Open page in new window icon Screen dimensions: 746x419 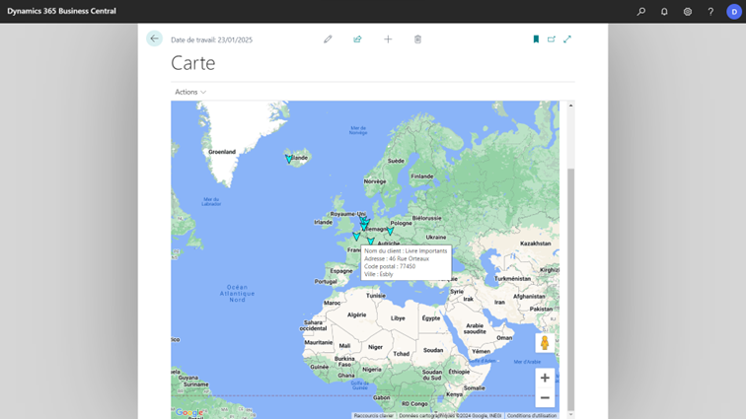pos(552,39)
